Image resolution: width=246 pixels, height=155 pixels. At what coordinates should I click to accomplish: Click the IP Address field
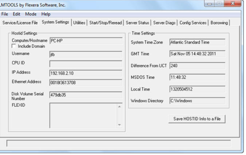(x=85, y=73)
